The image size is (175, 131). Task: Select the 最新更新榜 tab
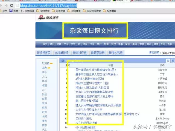98,52
